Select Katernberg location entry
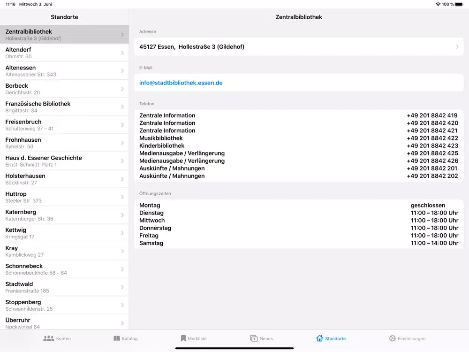 64,215
